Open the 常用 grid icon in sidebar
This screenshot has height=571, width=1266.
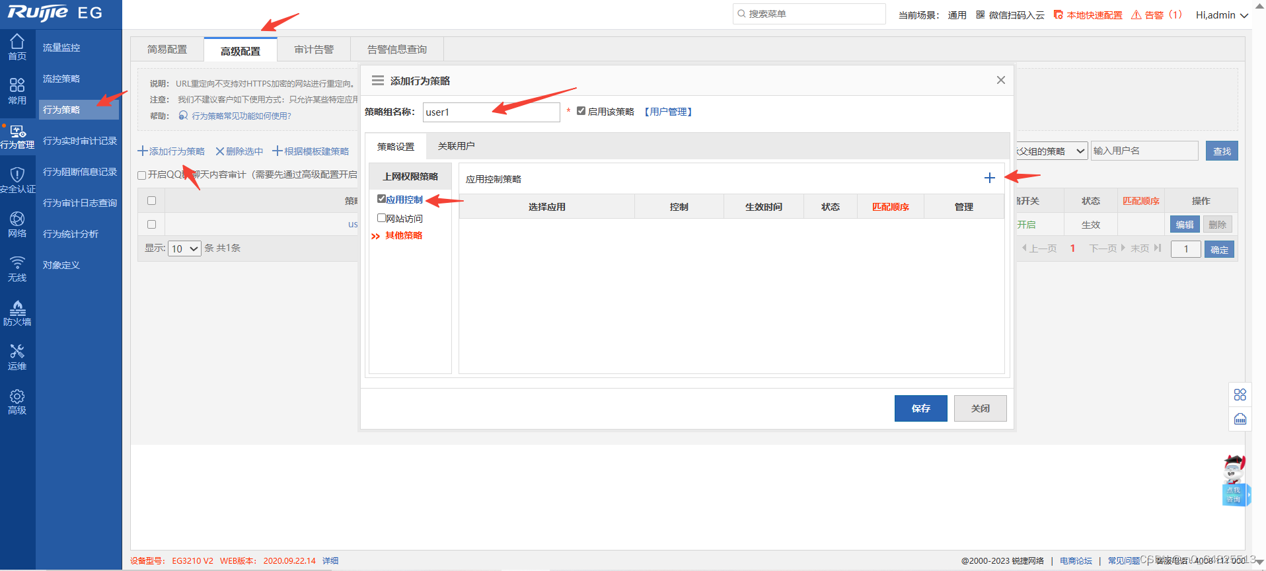(17, 91)
